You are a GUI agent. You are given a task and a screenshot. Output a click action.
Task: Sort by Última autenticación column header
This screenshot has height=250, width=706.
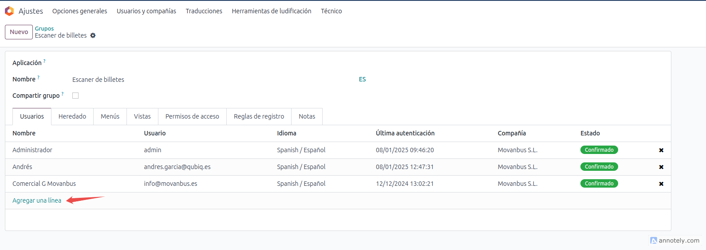point(405,133)
